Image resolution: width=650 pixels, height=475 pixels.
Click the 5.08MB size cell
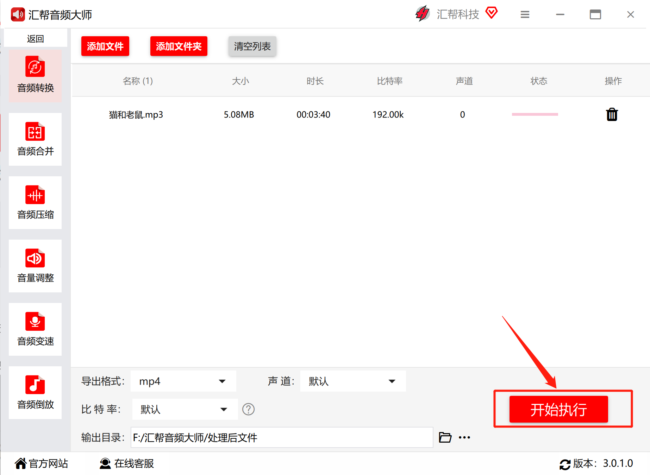click(x=239, y=114)
